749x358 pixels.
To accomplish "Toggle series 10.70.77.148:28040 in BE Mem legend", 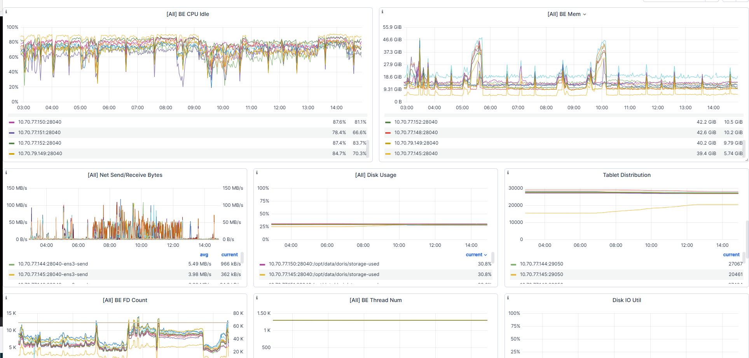I will (x=416, y=133).
